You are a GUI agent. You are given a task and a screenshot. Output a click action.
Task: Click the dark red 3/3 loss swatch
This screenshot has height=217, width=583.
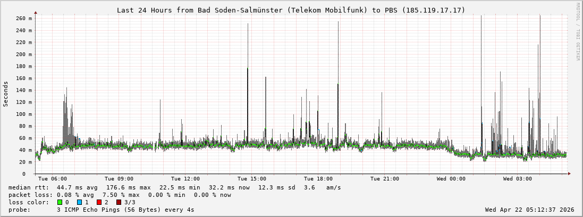pos(119,202)
